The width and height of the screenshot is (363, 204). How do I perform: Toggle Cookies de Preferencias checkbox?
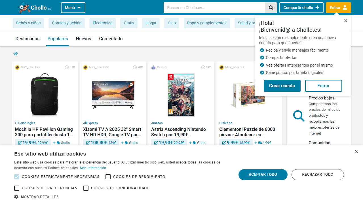(17, 188)
